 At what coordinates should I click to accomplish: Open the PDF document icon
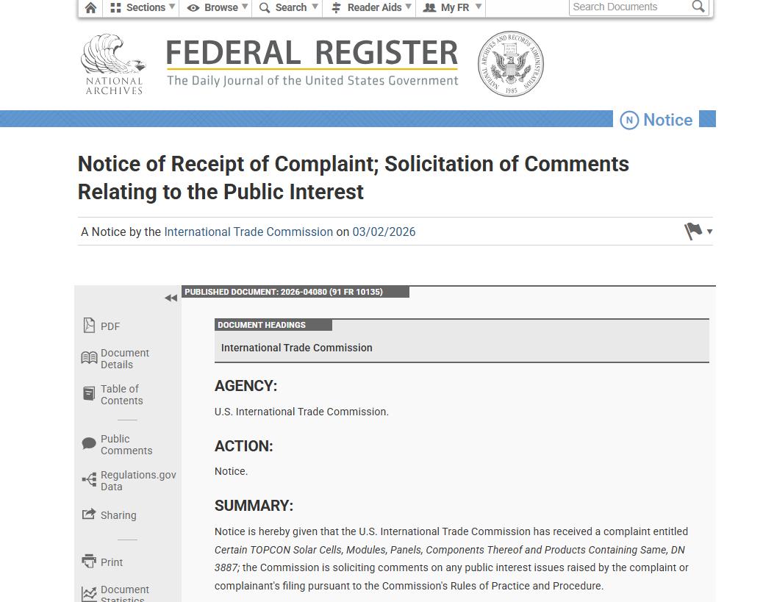tap(90, 326)
